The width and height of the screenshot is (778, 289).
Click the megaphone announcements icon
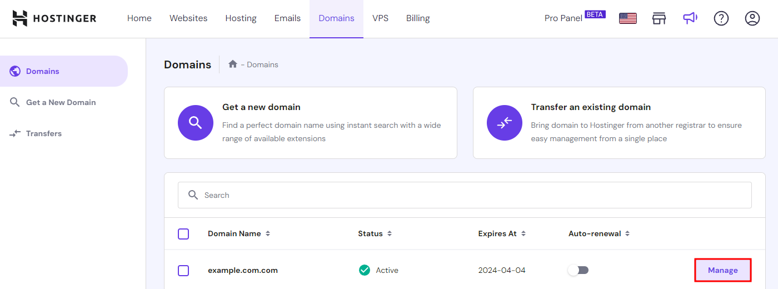click(x=690, y=18)
